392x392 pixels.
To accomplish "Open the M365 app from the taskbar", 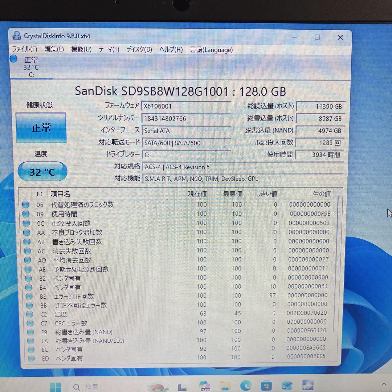I will pos(204,386).
